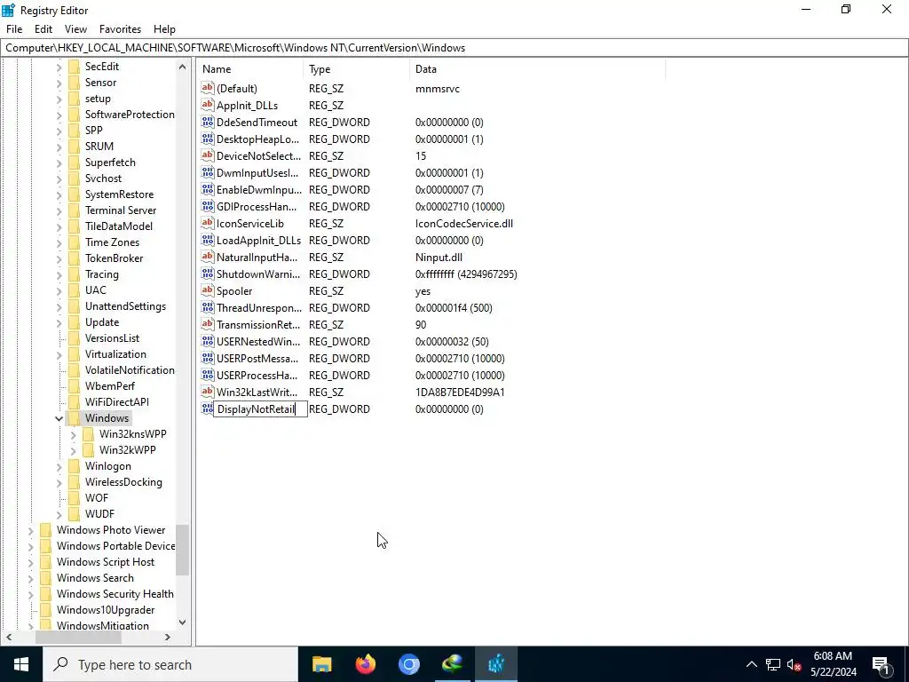The width and height of the screenshot is (909, 682).
Task: Open the Help menu
Action: [164, 29]
